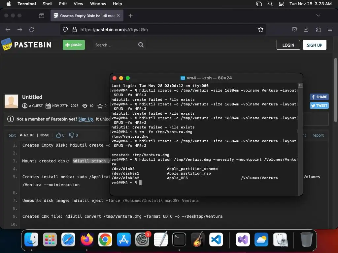338x253 pixels.
Task: Click the Pastebin logo
Action: pos(26,44)
